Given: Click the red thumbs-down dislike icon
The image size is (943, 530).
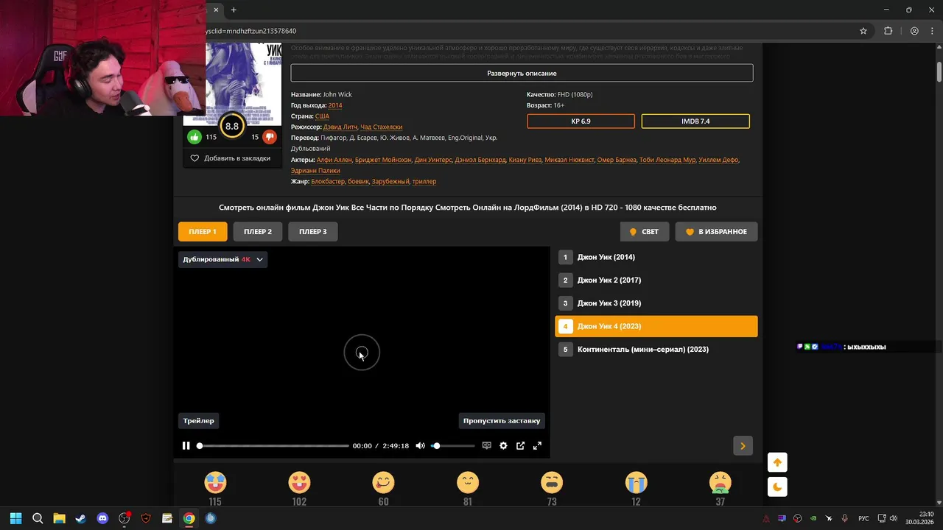Looking at the screenshot, I should [x=270, y=137].
